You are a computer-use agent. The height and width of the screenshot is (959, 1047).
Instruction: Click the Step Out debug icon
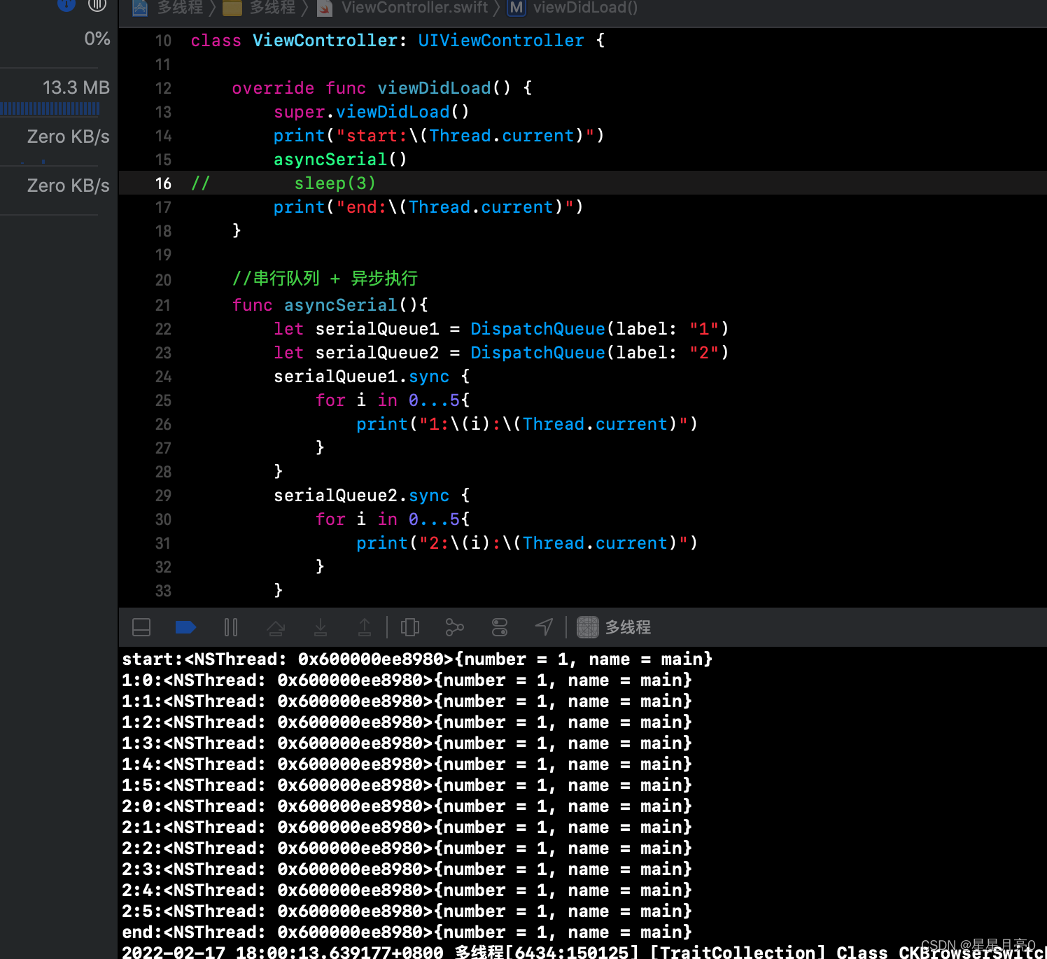(365, 627)
